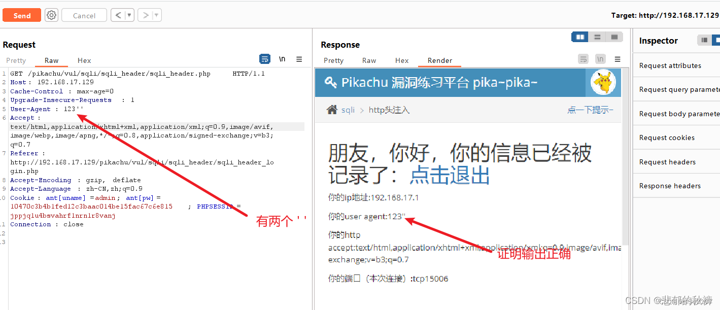Show non-printable characters in the Response editor
The height and width of the screenshot is (310, 720).
click(600, 59)
